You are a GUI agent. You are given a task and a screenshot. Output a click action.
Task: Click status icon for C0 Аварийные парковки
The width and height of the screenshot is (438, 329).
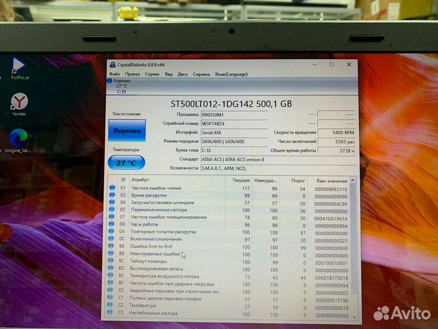click(x=110, y=291)
